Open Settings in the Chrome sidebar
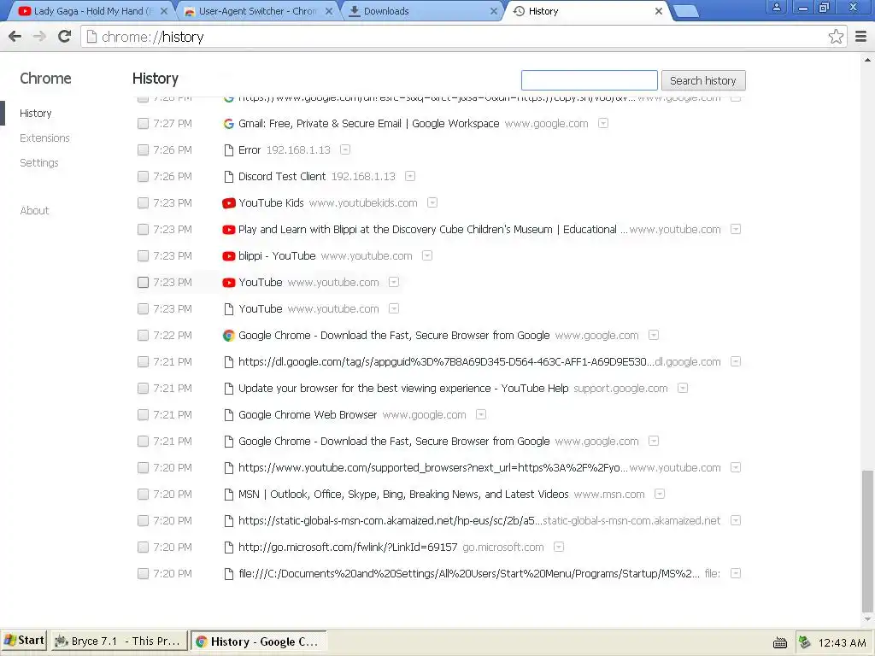Screen dimensions: 875x656 point(39,163)
